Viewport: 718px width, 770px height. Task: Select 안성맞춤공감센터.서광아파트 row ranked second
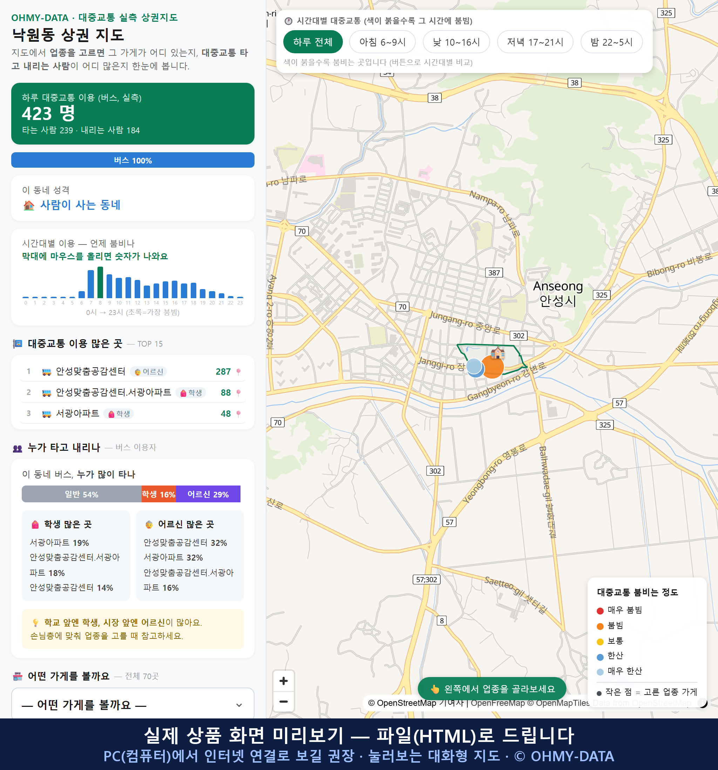tap(133, 392)
